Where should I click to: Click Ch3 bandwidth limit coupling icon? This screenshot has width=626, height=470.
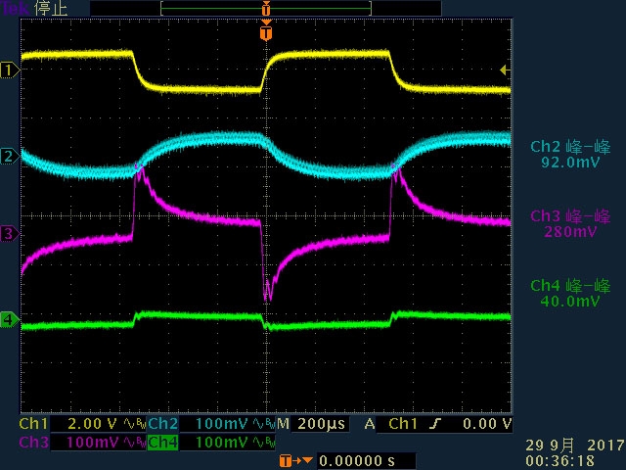(x=135, y=443)
